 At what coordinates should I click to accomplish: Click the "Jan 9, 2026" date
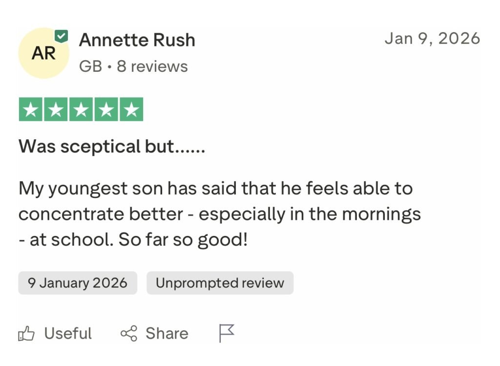tap(432, 38)
